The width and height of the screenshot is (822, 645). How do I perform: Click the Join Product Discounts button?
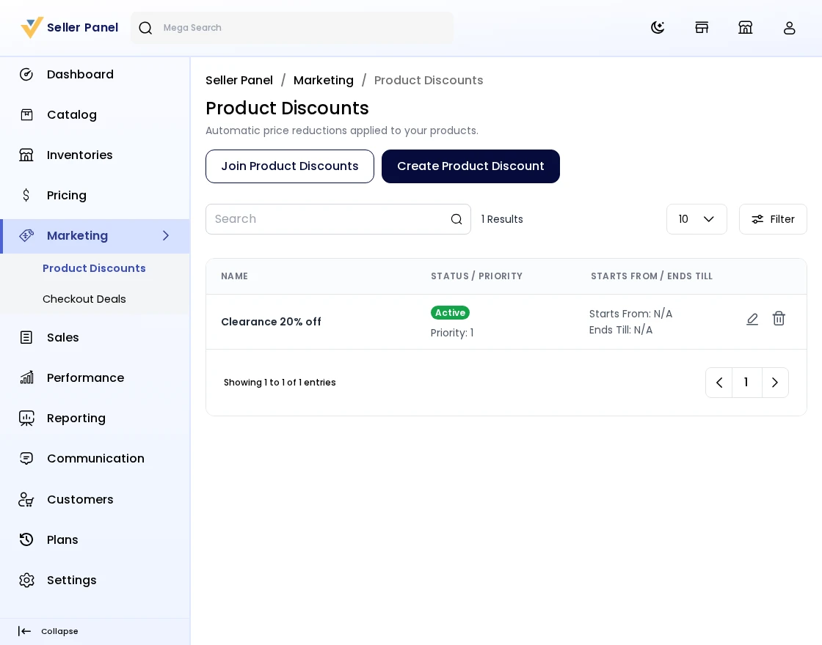(290, 166)
